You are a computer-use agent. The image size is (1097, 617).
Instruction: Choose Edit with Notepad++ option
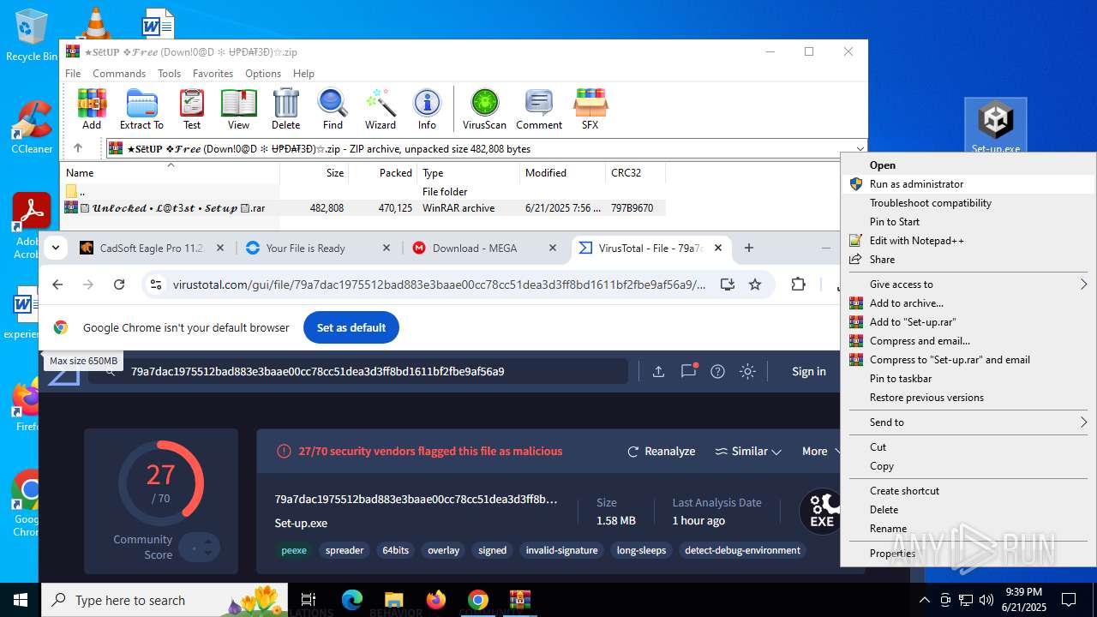tap(968, 241)
